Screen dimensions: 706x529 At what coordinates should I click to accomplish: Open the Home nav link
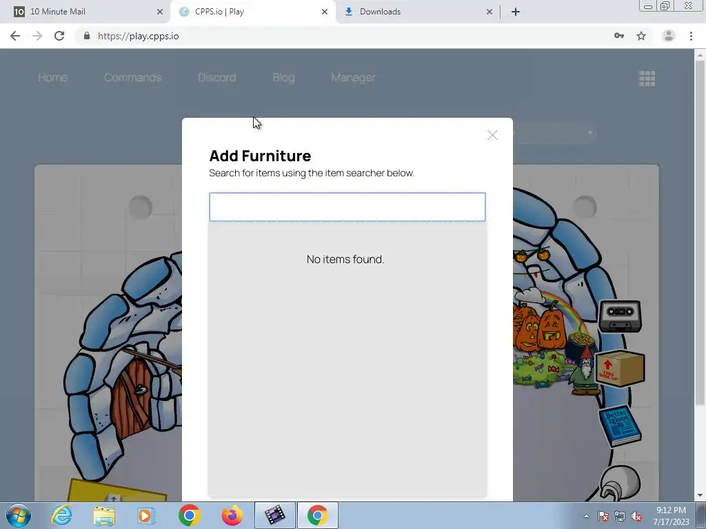click(52, 77)
